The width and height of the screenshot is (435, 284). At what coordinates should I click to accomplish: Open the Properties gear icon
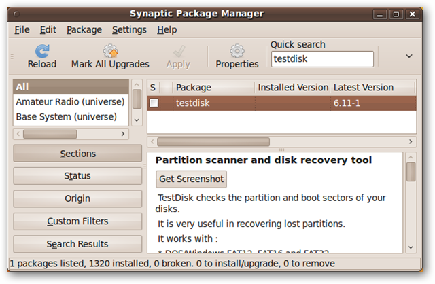tap(237, 51)
